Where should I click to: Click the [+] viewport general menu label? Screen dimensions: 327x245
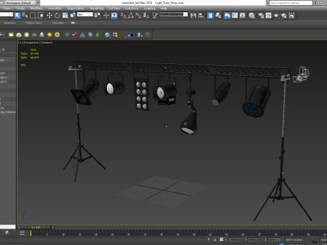pos(20,42)
